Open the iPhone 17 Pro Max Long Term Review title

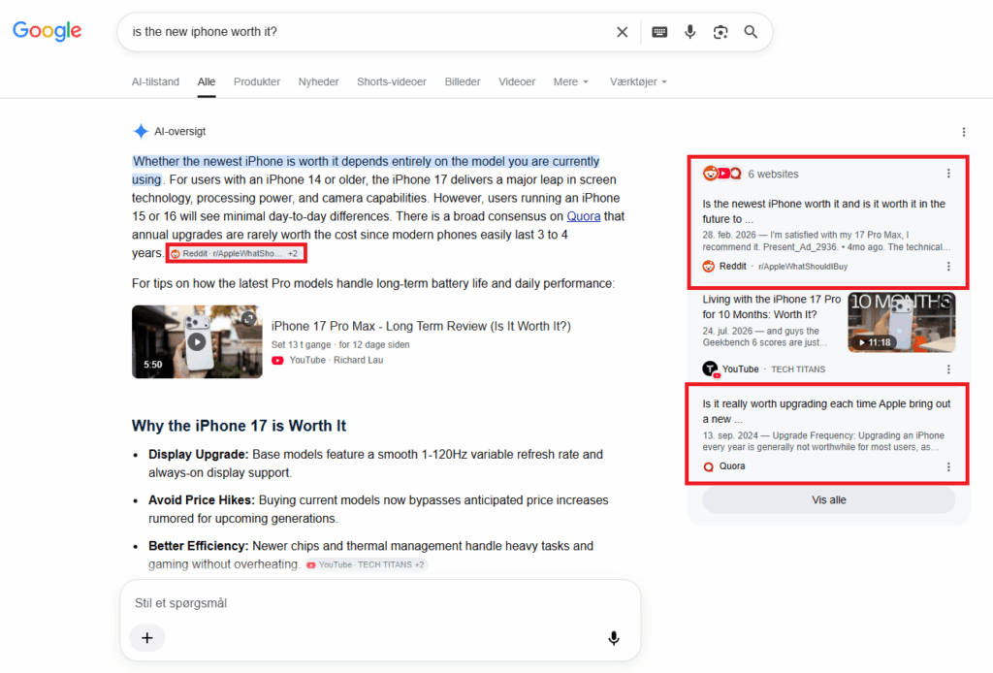pos(421,326)
